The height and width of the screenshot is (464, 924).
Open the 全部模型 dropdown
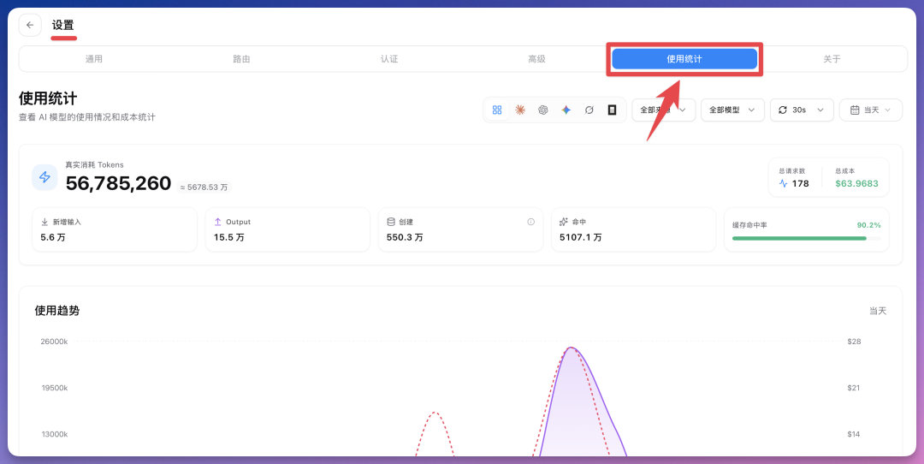(732, 110)
